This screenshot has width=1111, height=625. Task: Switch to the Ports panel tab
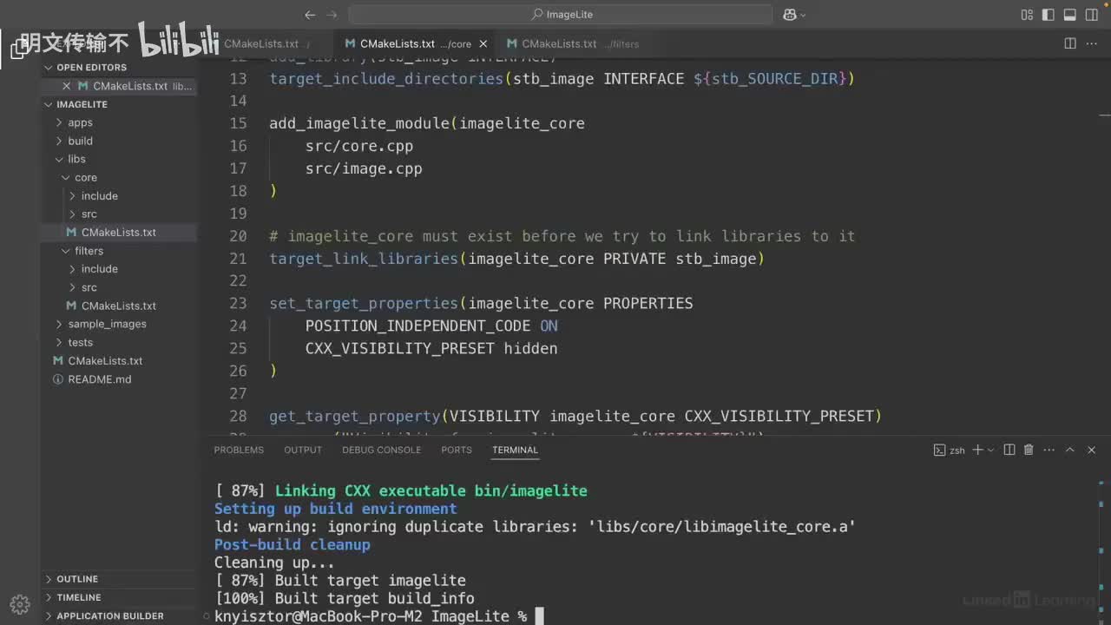456,450
